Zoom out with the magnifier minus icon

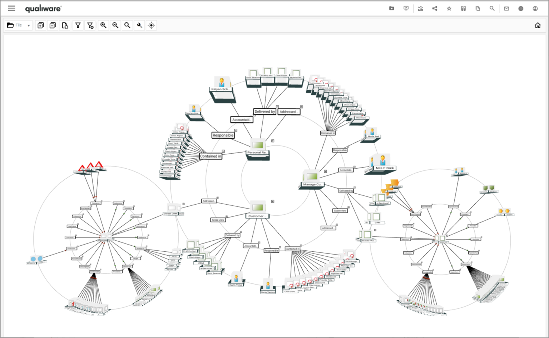click(115, 25)
